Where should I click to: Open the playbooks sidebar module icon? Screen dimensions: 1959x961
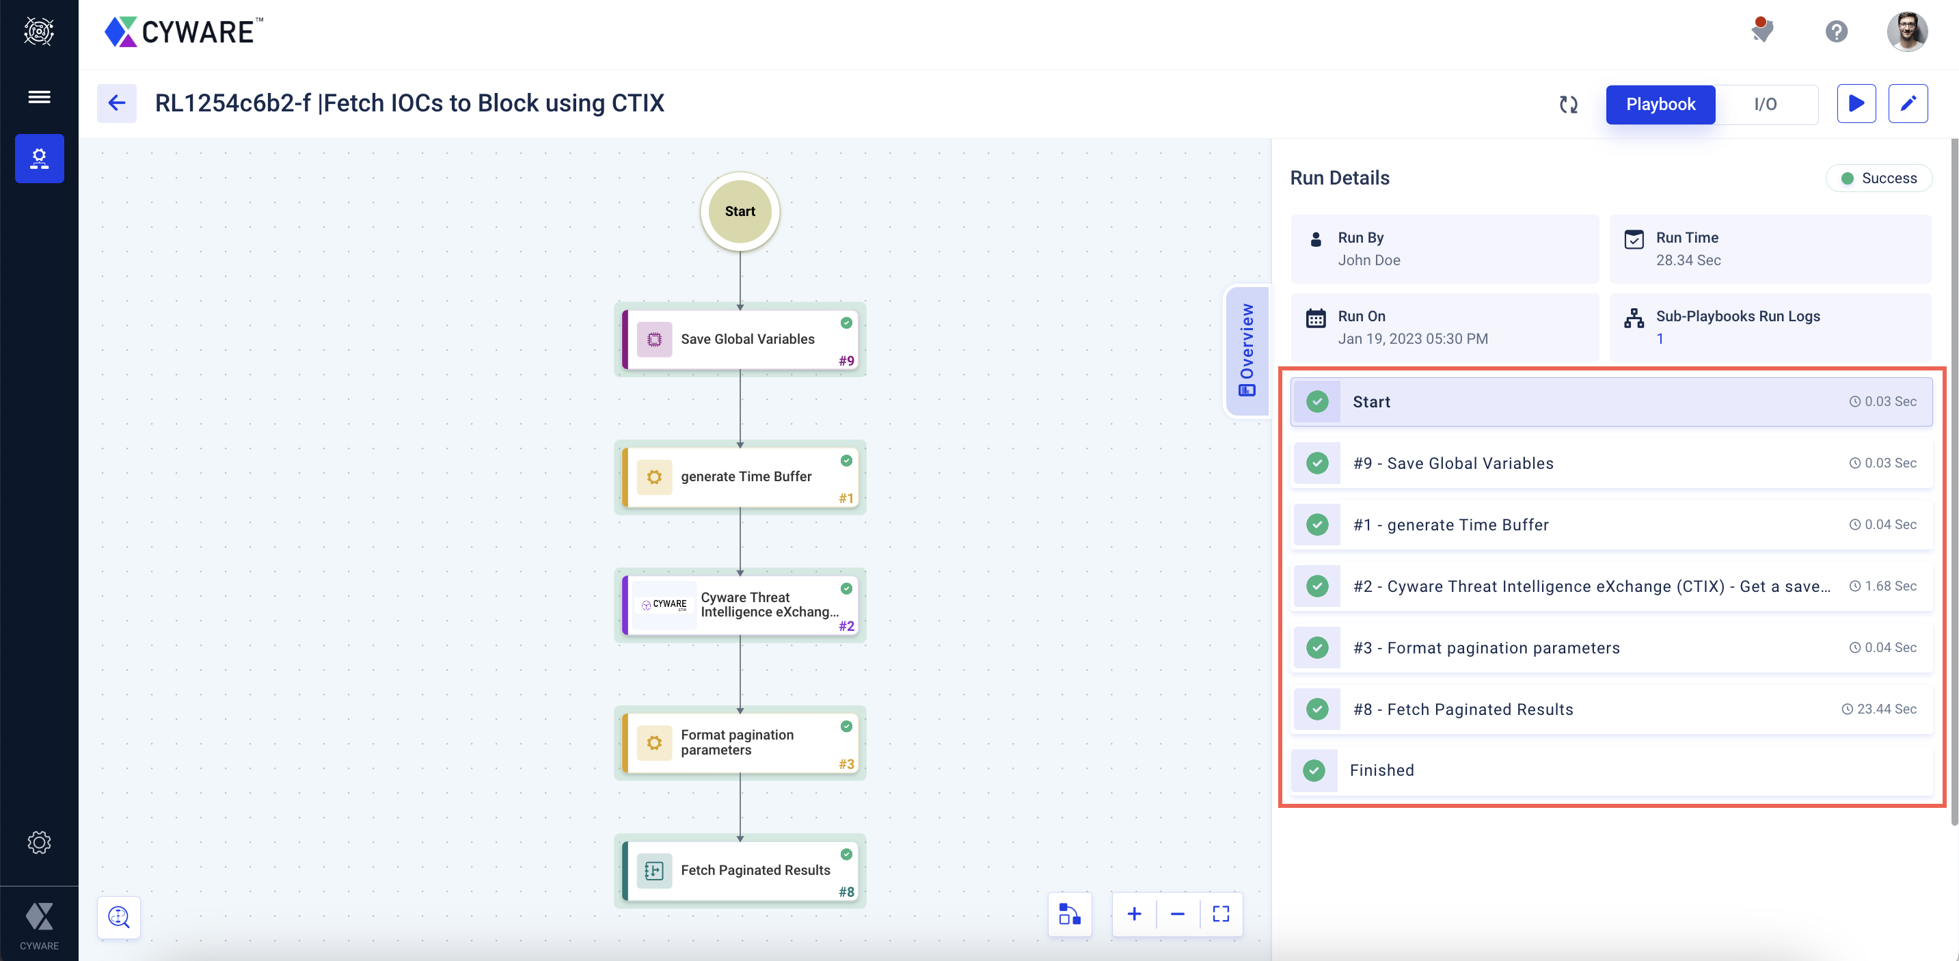point(39,158)
